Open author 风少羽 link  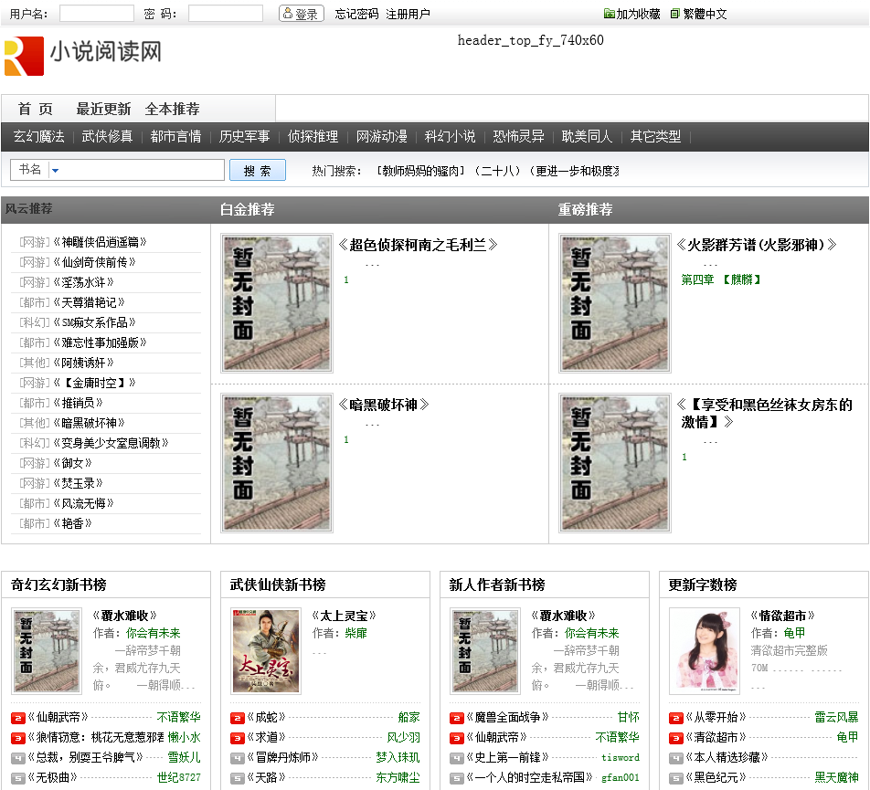click(403, 737)
